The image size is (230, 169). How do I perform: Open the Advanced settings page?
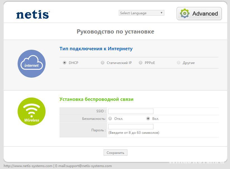pos(199,13)
